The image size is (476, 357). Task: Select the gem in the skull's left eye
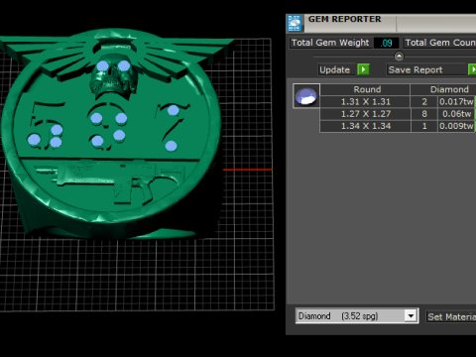click(102, 65)
